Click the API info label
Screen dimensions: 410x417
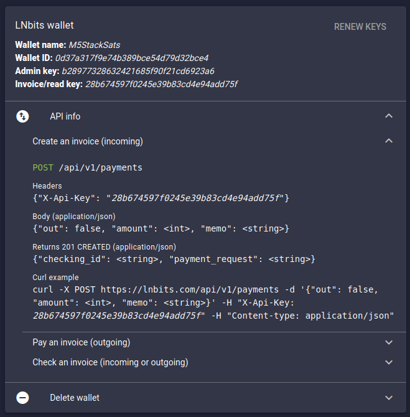click(65, 116)
